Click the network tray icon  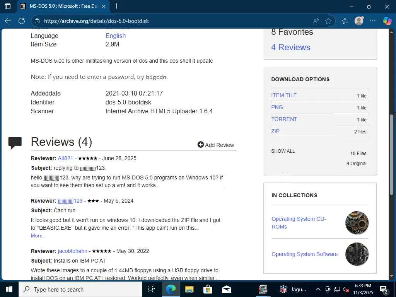coord(337,289)
